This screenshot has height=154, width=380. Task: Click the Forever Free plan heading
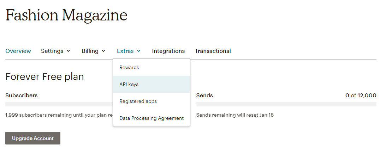tap(44, 76)
